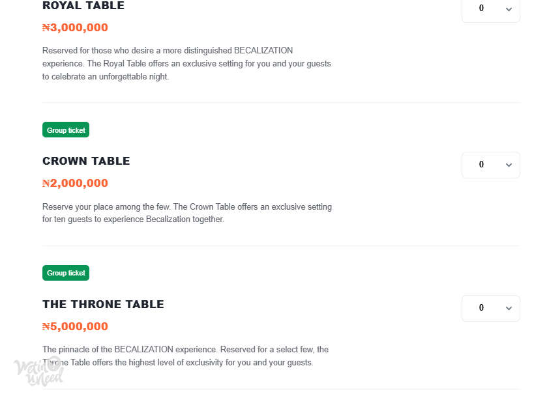
Task: Click the Group ticket badge above Crown Table
Action: point(66,130)
